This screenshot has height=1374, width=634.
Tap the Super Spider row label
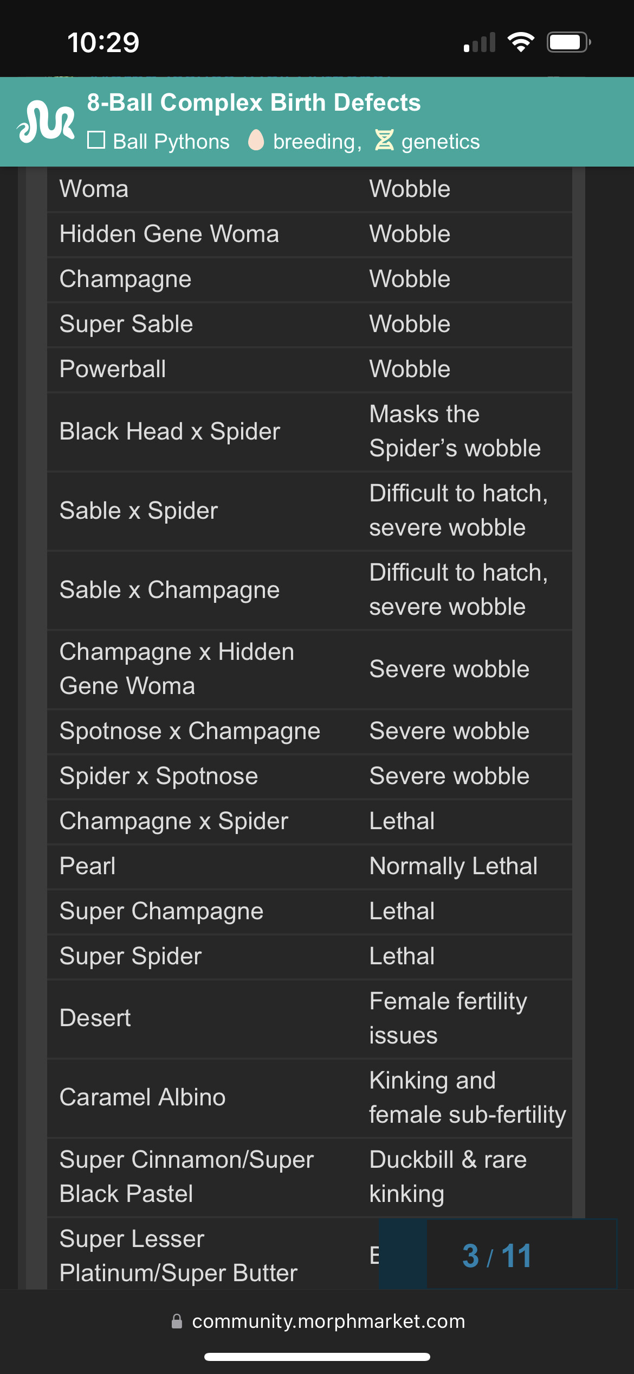pyautogui.click(x=131, y=956)
